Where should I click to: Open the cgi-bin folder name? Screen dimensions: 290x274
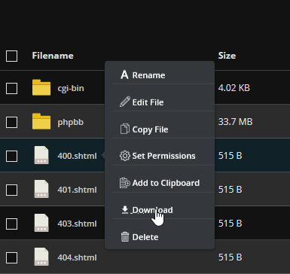tap(71, 88)
